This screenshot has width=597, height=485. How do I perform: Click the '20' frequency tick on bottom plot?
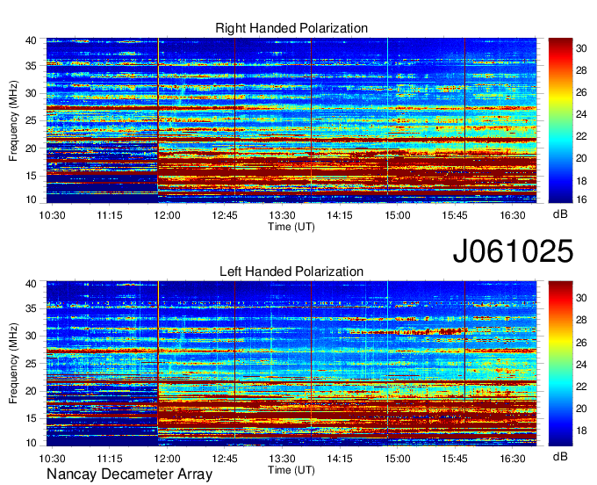[31, 391]
